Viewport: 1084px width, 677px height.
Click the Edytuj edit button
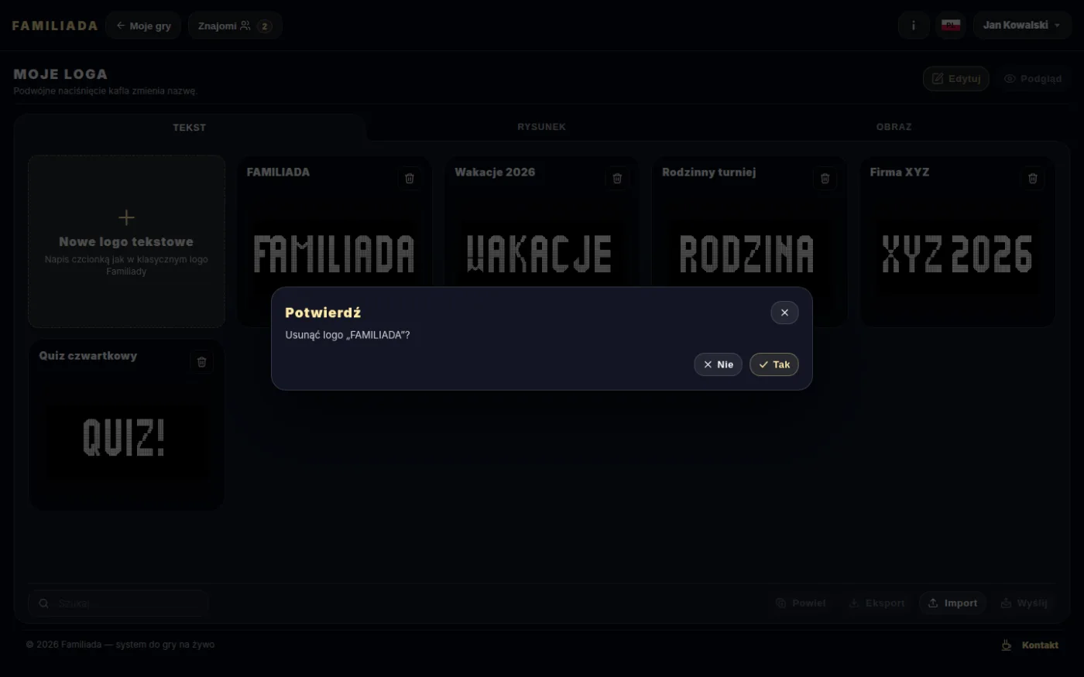tap(955, 78)
